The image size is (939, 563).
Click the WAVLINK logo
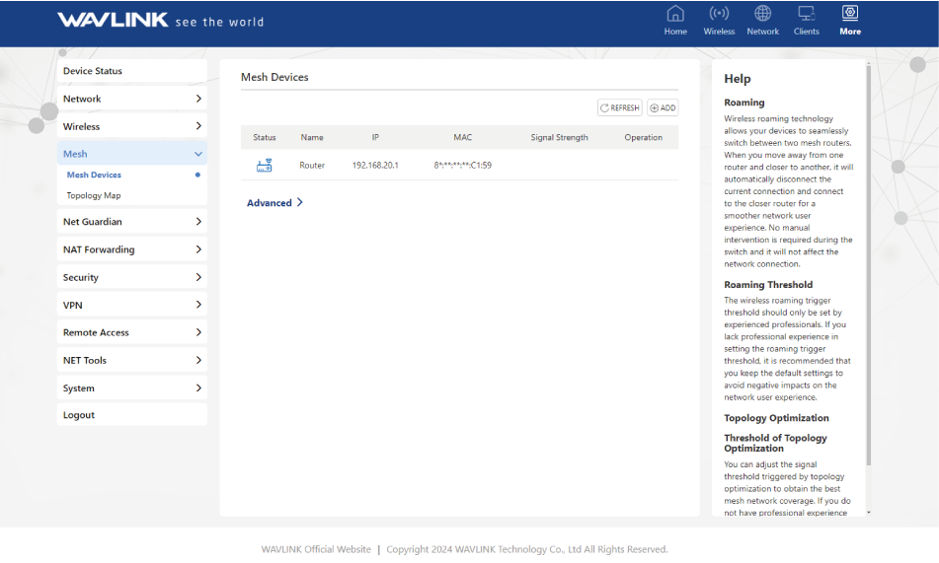coord(113,21)
